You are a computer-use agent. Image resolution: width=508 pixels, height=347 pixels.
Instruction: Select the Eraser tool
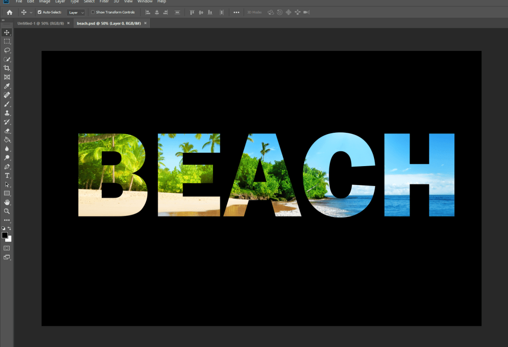tap(7, 131)
